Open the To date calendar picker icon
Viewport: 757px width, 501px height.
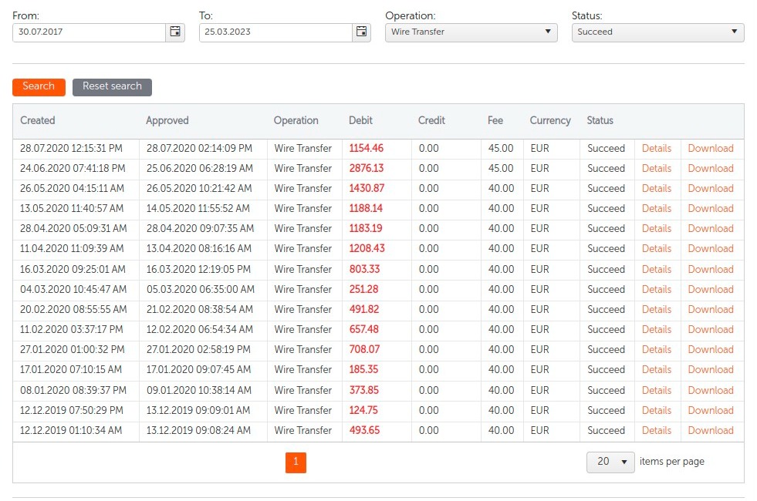(x=362, y=32)
